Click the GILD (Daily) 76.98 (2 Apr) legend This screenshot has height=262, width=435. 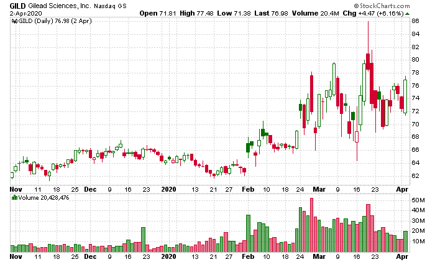(x=55, y=21)
